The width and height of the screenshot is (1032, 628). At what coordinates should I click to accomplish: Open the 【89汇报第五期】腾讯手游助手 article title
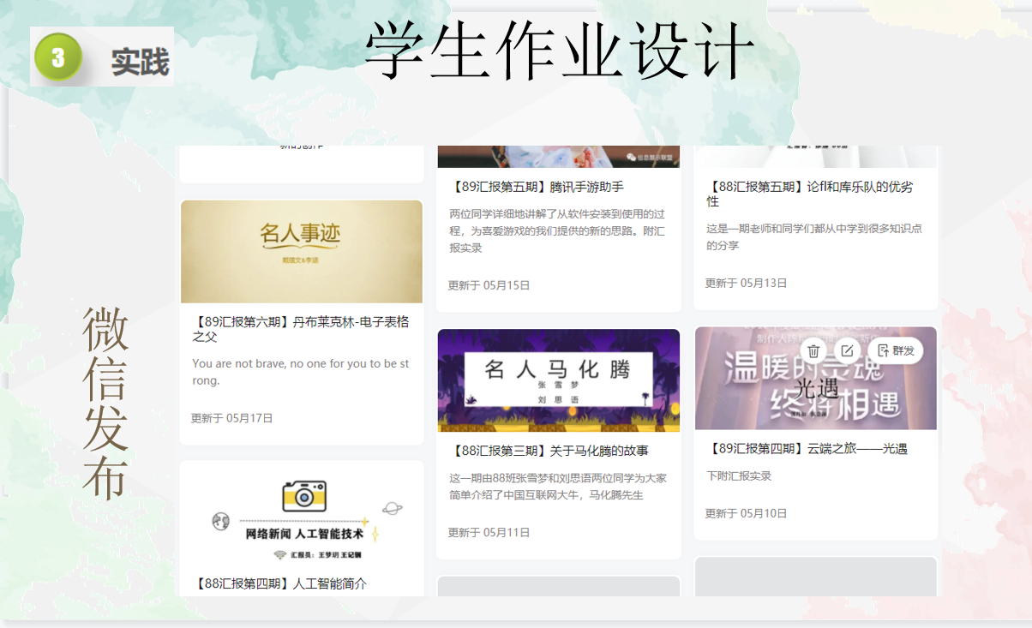pyautogui.click(x=537, y=186)
